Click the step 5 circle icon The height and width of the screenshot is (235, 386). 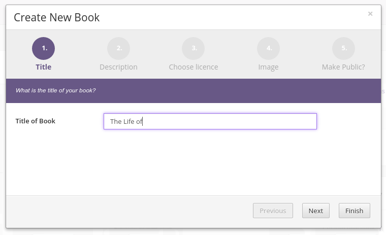(343, 48)
